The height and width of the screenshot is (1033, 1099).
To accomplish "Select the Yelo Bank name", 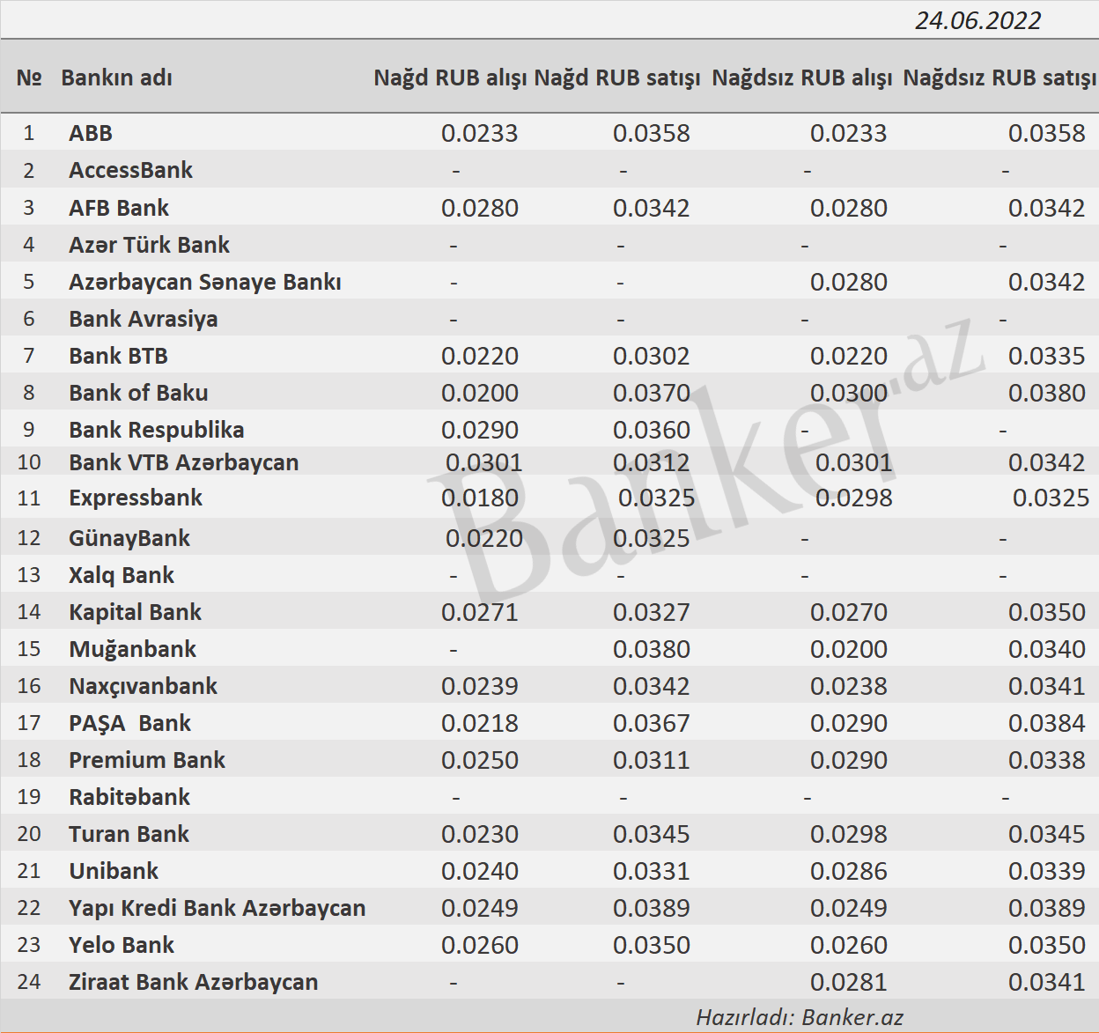I will click(x=122, y=945).
